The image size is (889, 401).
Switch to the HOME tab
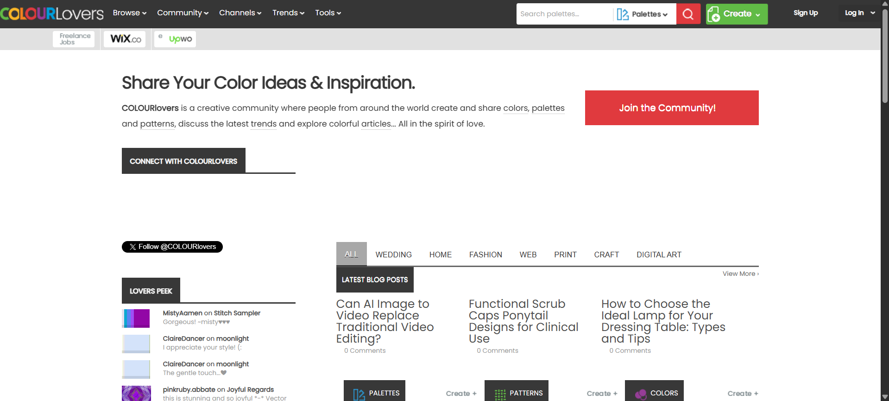tap(441, 255)
